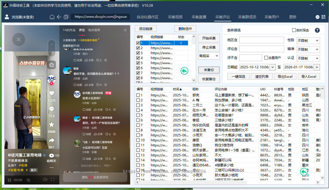Open comments via the speech bubble icon
The width and height of the screenshot is (329, 190).
(52, 109)
